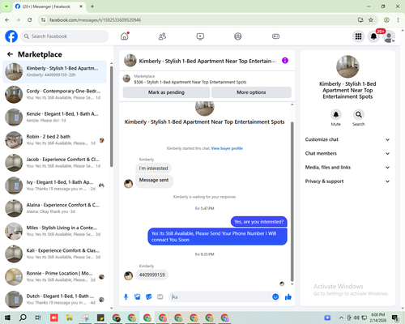Open the Kimberly Stylish 1-Bed conversation

click(x=54, y=72)
